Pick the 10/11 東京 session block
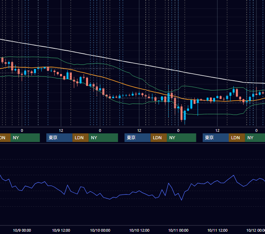Viewport: 265px width, 234px height. pos(216,138)
